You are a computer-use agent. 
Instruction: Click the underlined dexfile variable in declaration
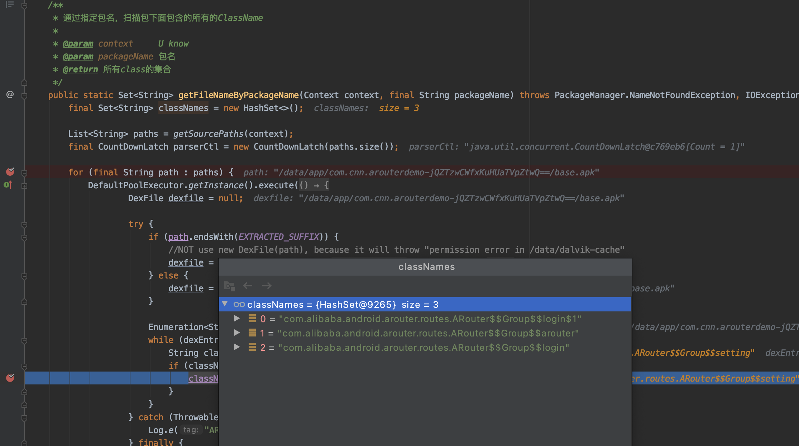[x=186, y=198]
